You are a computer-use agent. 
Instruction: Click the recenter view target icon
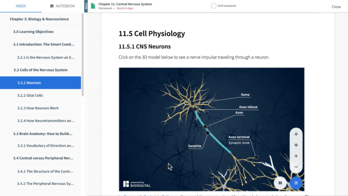click(296, 145)
